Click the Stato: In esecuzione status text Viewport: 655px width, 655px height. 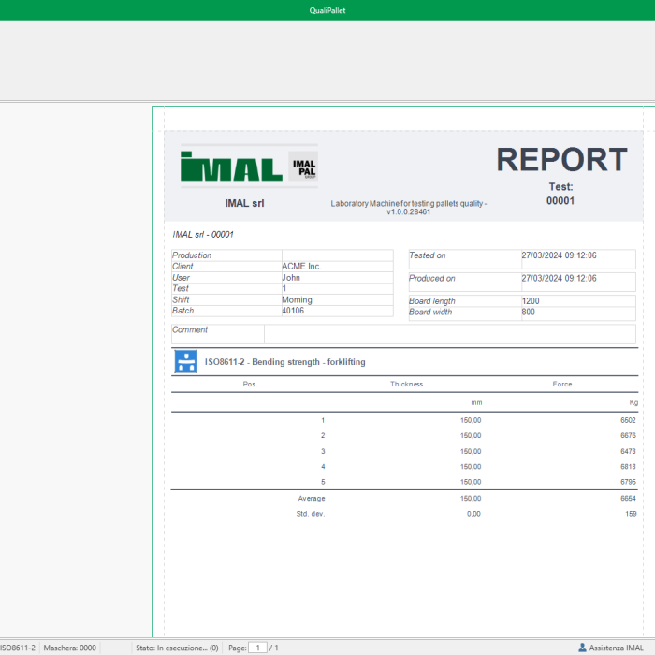click(177, 648)
